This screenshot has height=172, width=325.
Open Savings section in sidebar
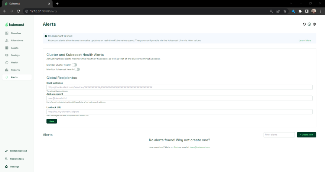pos(15,55)
